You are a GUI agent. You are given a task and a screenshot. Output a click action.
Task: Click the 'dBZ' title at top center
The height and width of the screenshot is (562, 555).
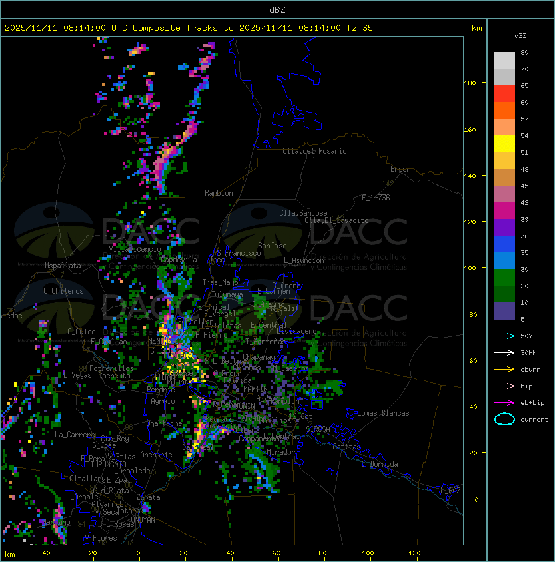277,10
